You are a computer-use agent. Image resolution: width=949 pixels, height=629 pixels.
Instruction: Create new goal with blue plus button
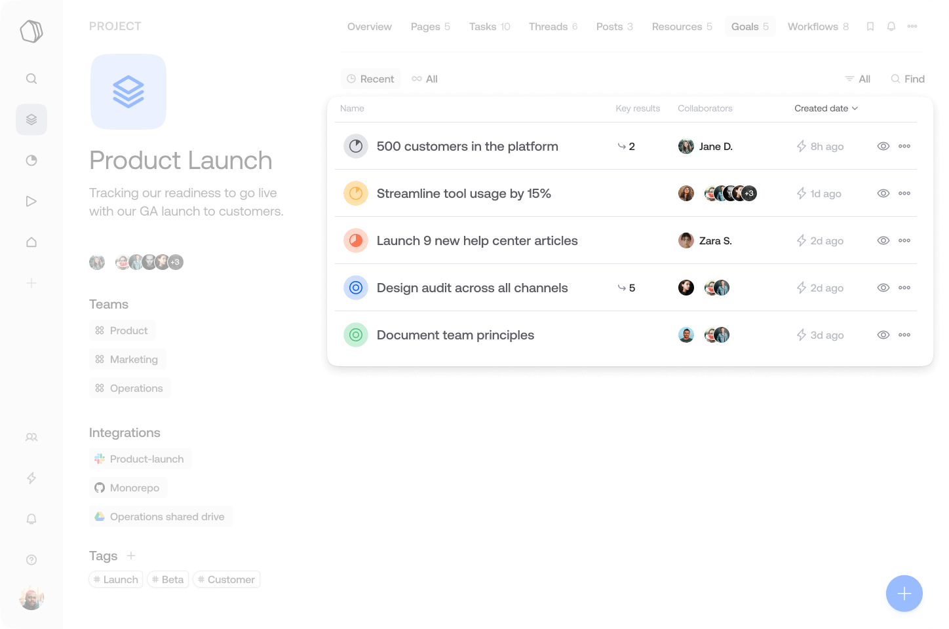[904, 594]
